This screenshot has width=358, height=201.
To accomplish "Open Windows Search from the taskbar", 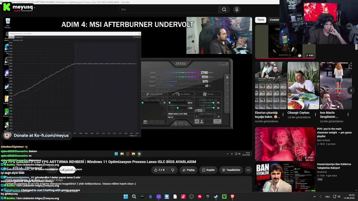I will tap(134, 197).
